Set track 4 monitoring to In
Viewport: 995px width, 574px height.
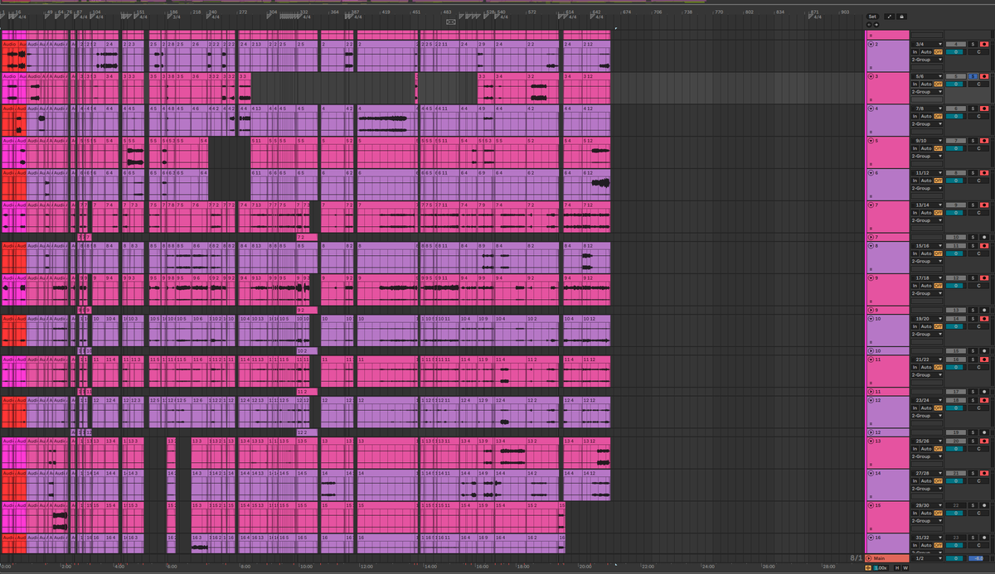click(915, 117)
